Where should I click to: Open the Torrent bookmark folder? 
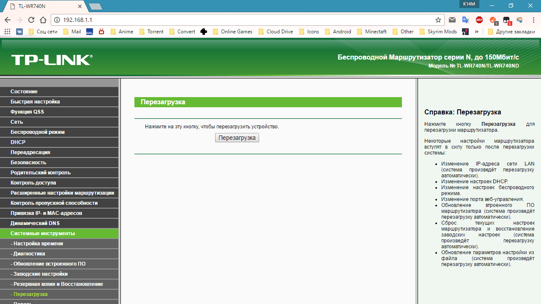(x=151, y=32)
